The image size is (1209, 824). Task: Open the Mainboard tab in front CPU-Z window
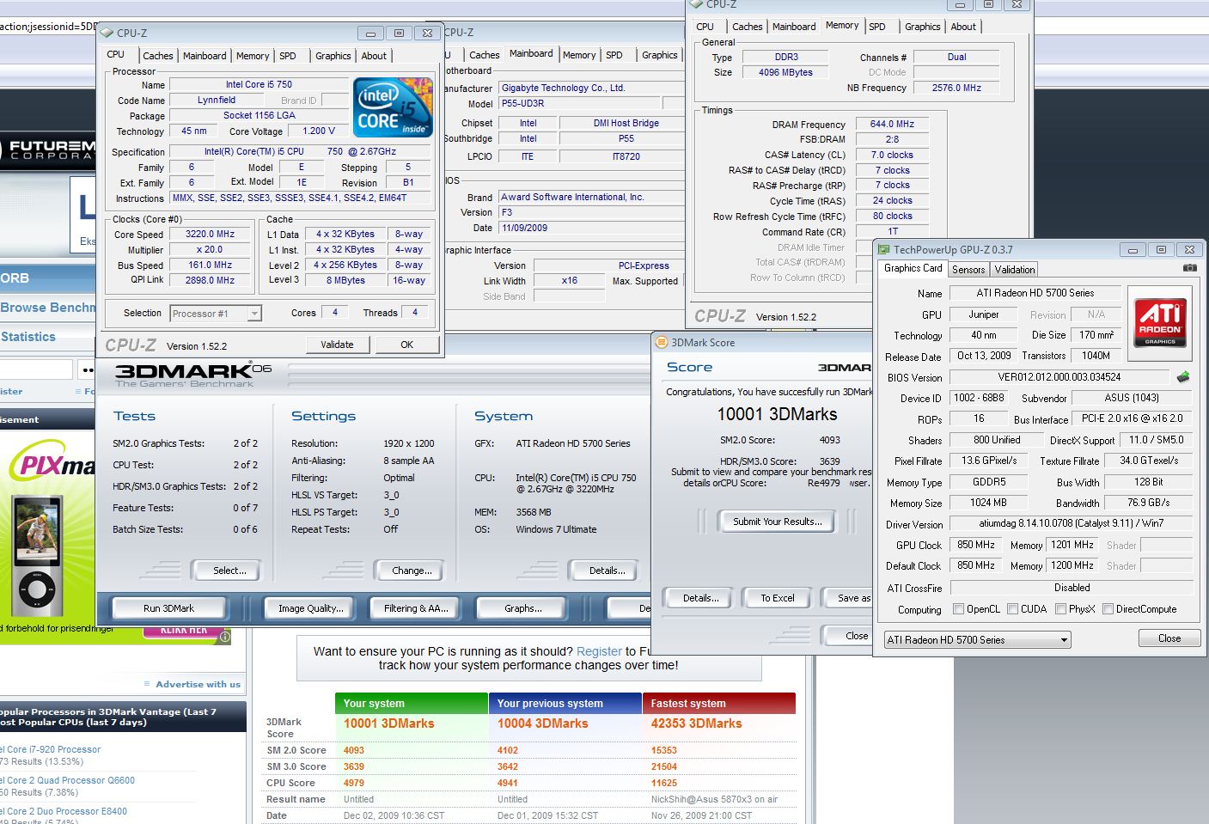pos(205,56)
